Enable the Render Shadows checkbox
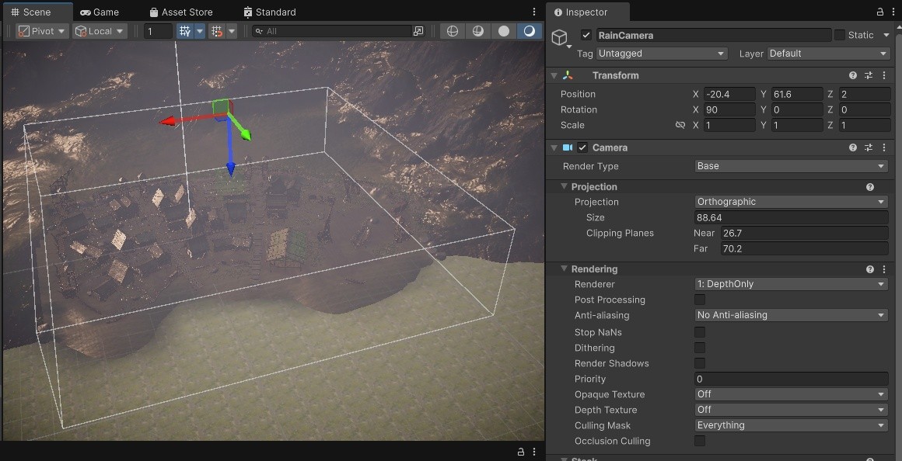Viewport: 902px width, 461px height. click(700, 363)
